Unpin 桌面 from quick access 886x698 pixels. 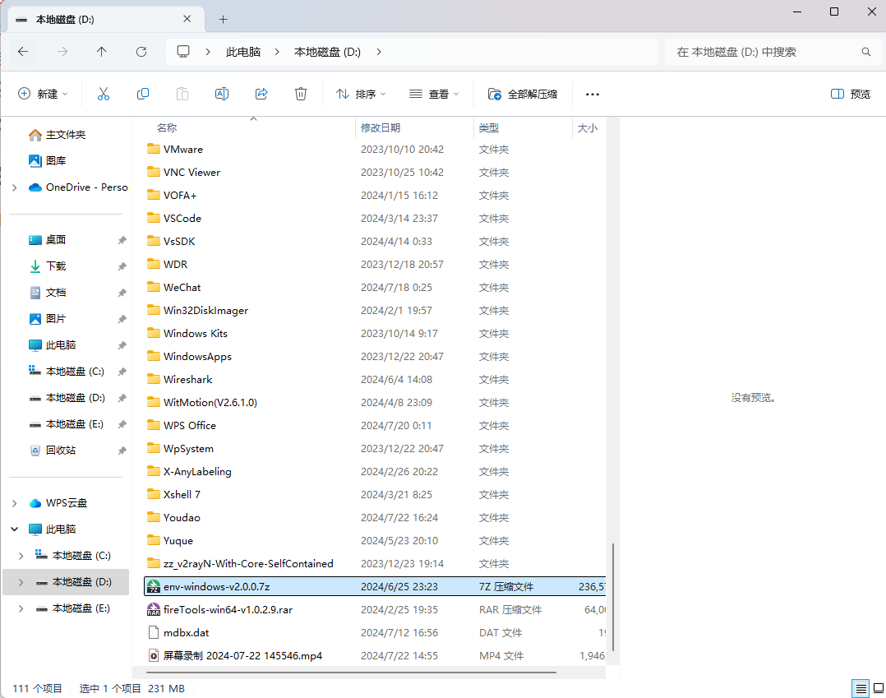(x=122, y=240)
